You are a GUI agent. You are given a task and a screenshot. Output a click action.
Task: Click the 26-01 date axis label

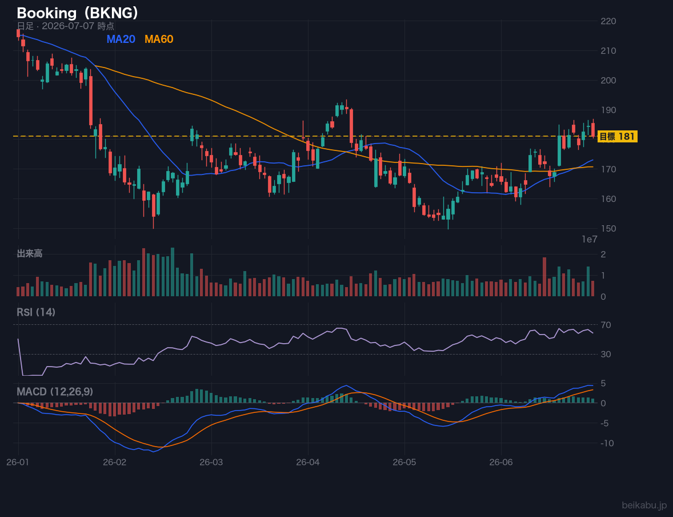[18, 463]
